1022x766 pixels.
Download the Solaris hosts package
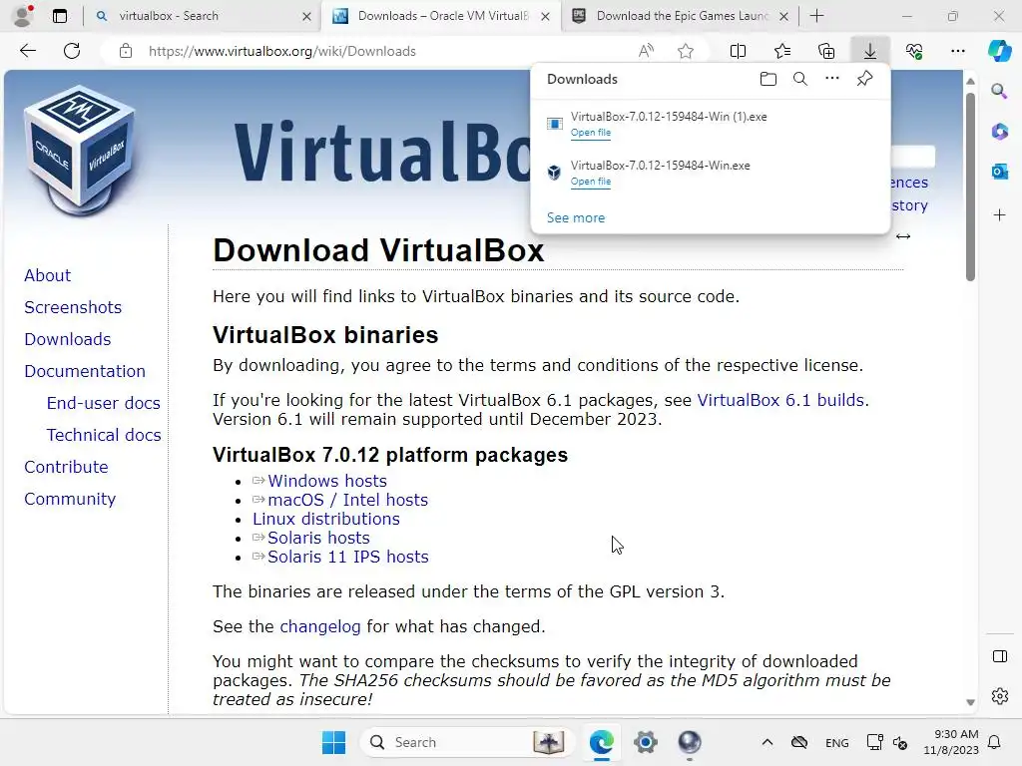(318, 538)
